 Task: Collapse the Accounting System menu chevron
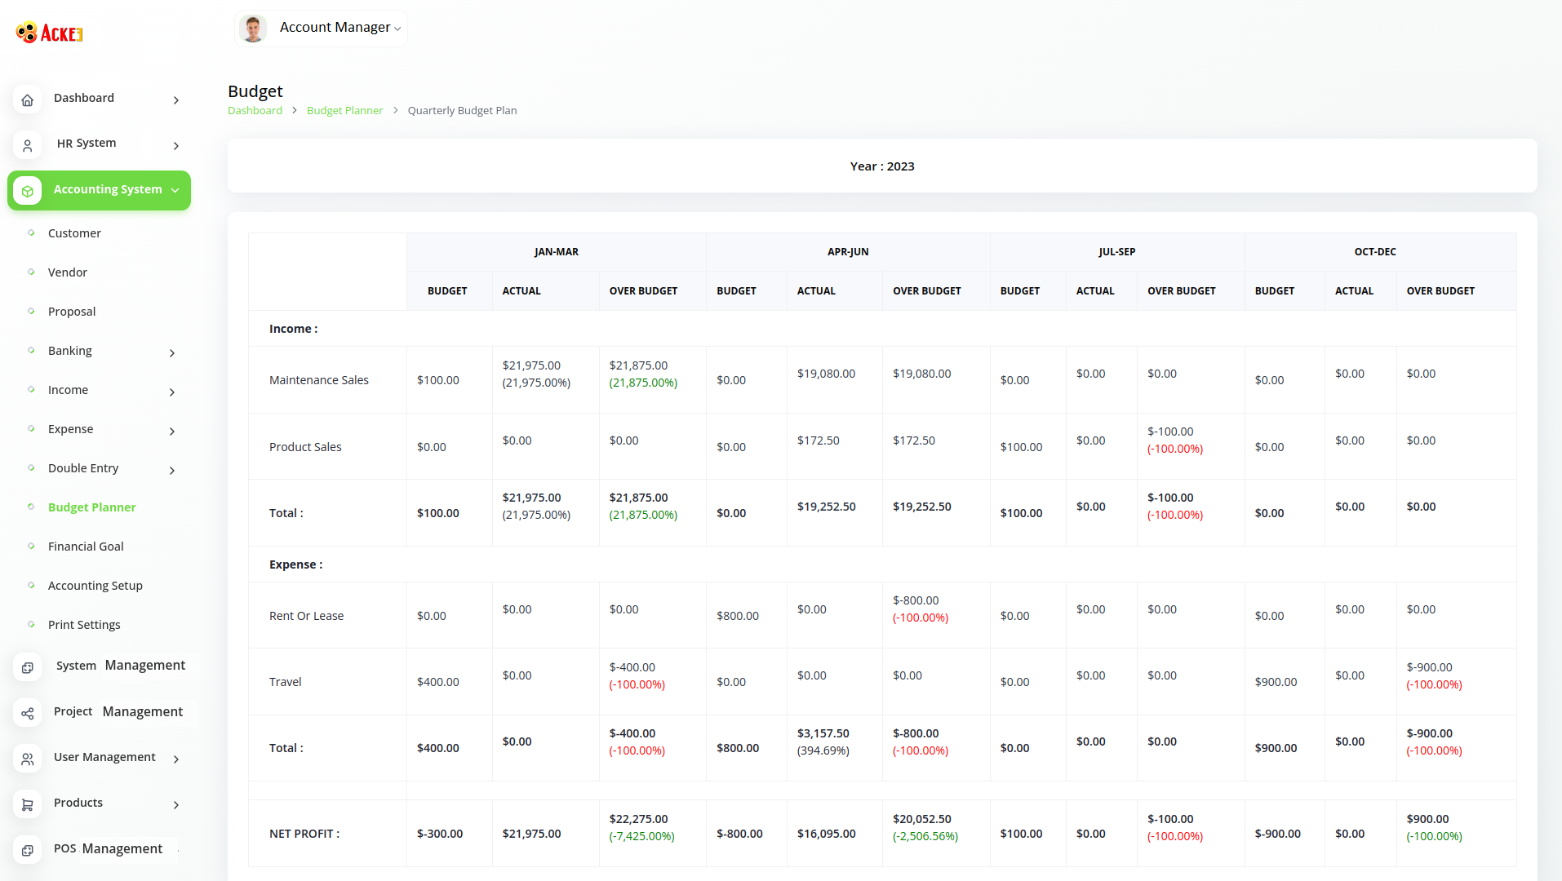click(x=175, y=190)
